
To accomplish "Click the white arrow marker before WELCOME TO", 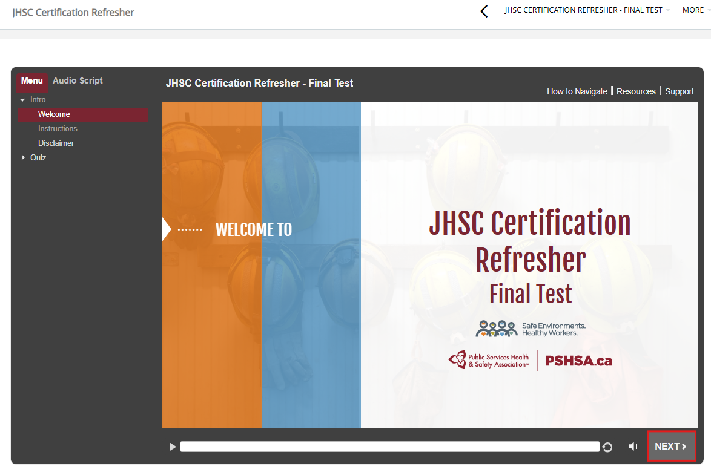I will 166,229.
